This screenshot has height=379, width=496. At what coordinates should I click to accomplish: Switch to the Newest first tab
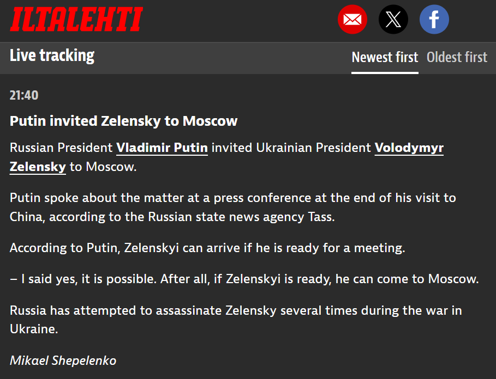tap(385, 57)
